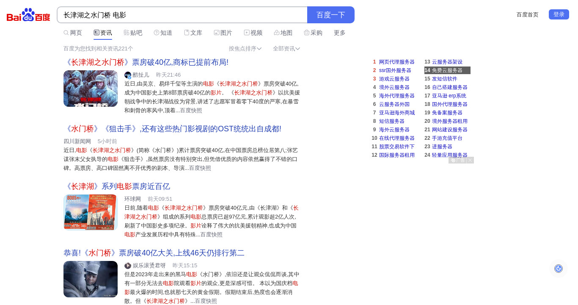Open ad link 境外服务器租用
The image size is (578, 305).
[450, 121]
